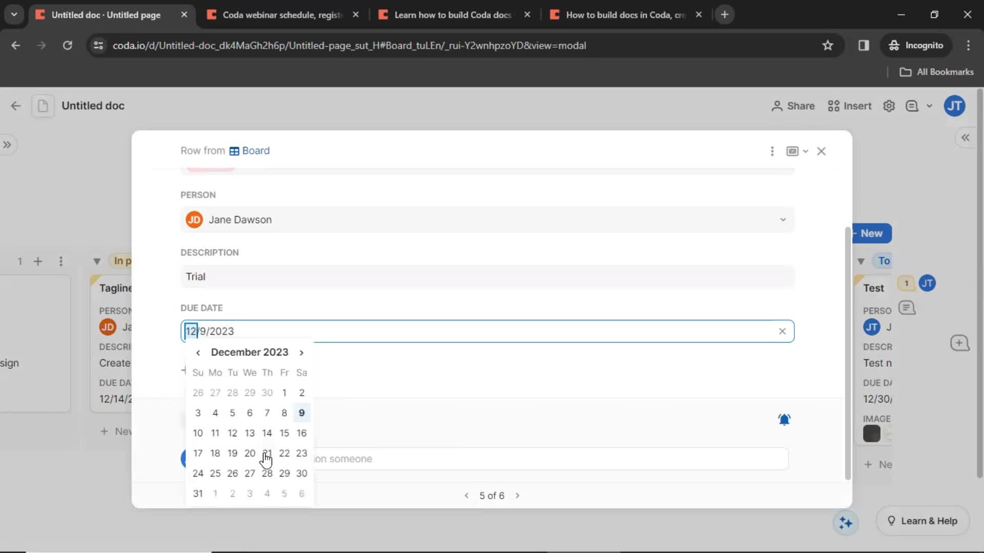Screen dimensions: 984x553
Task: Click the navigate to next month arrow
Action: [x=302, y=352]
